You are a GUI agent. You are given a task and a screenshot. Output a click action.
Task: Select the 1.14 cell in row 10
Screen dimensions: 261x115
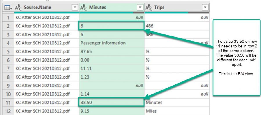[112, 94]
